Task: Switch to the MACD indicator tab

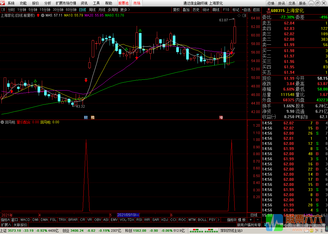Action: (25, 220)
